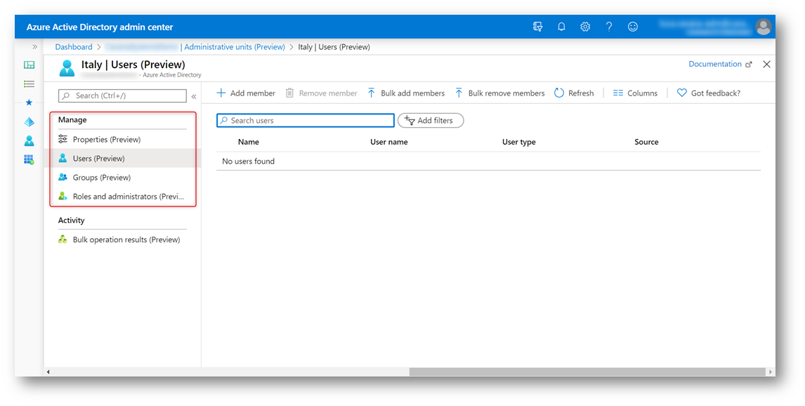The height and width of the screenshot is (406, 805).
Task: Sort by User type column header
Action: click(519, 142)
